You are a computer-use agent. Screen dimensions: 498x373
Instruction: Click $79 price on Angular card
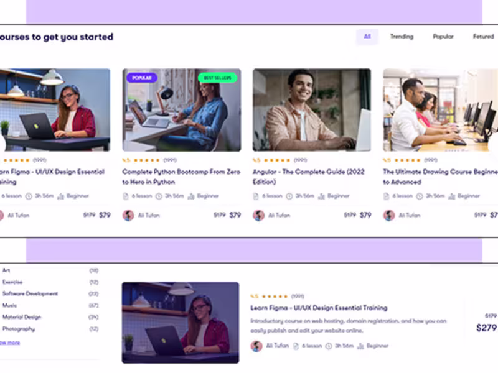365,215
